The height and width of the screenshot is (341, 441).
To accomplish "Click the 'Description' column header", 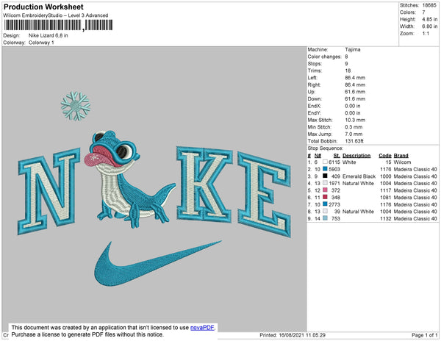I will click(x=356, y=156).
